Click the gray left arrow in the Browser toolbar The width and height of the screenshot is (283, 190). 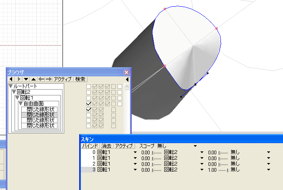41,79
